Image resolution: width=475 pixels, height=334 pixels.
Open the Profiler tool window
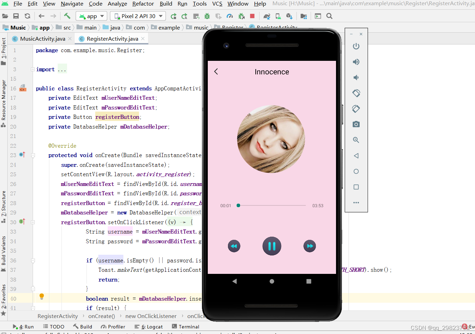tap(113, 327)
